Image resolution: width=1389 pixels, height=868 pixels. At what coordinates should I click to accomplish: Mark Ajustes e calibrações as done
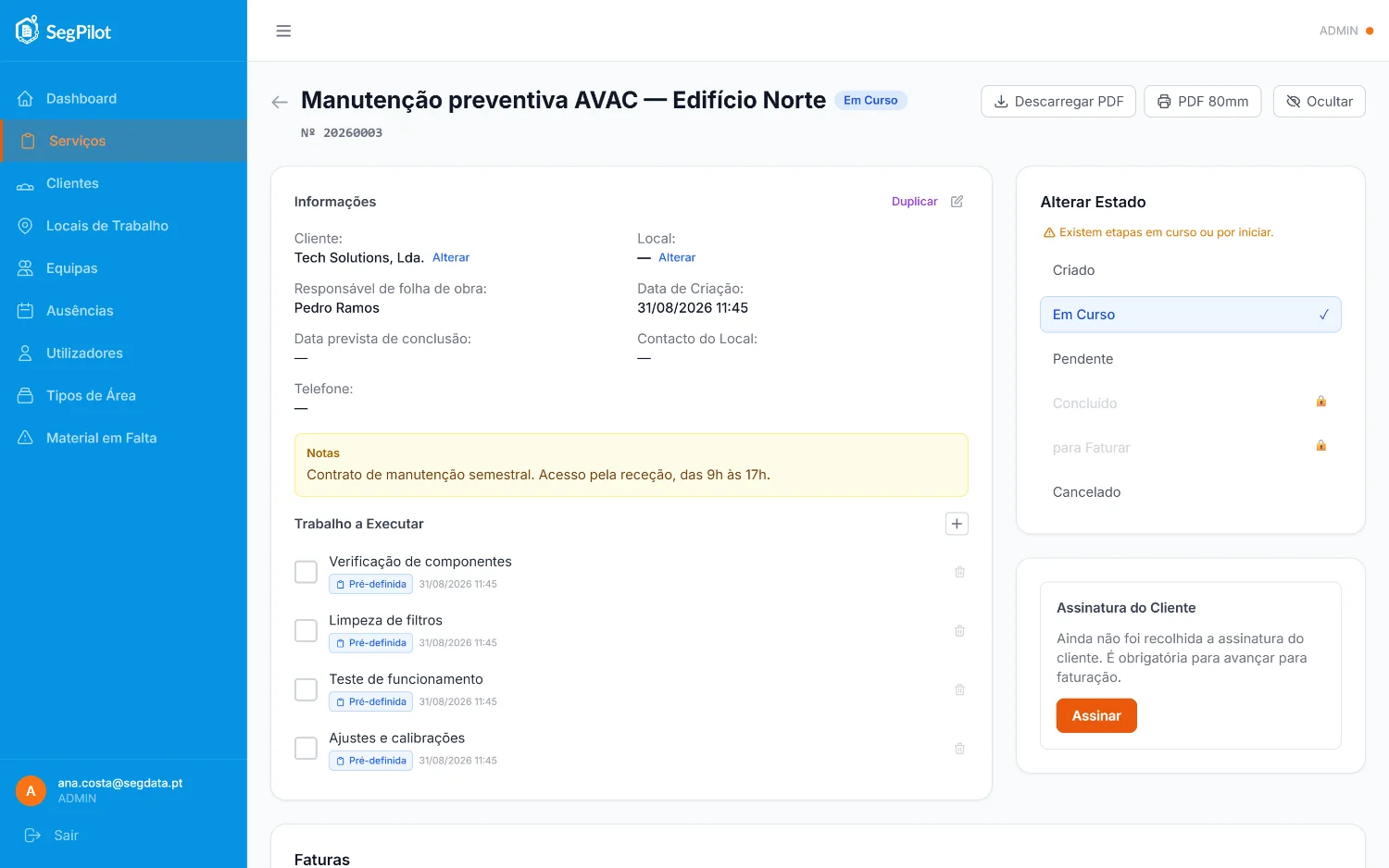tap(306, 749)
